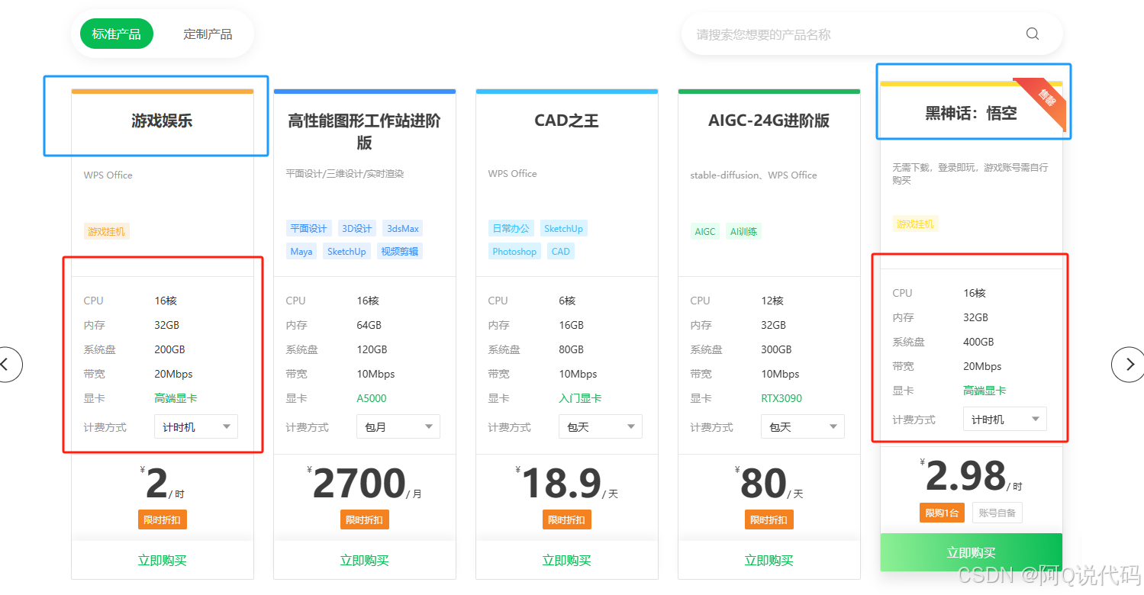Click the search magnifier icon
The height and width of the screenshot is (595, 1144).
[1032, 34]
